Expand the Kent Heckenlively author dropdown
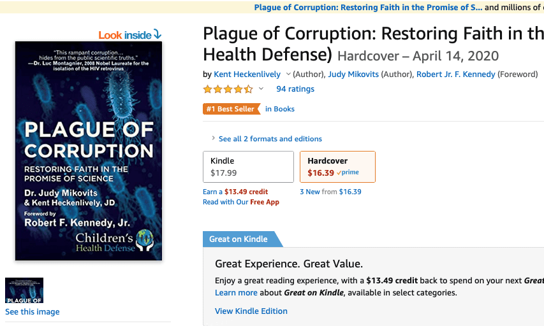 pyautogui.click(x=288, y=74)
